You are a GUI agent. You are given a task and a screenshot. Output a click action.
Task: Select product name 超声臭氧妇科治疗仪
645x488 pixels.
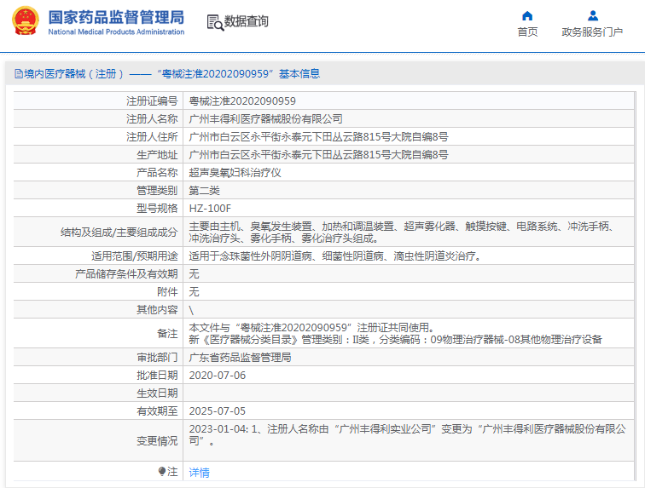point(235,173)
